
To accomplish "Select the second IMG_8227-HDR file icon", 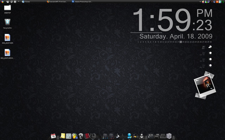I will 7,52.
